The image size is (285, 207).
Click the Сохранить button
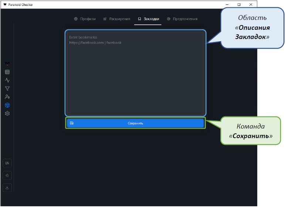coord(135,123)
